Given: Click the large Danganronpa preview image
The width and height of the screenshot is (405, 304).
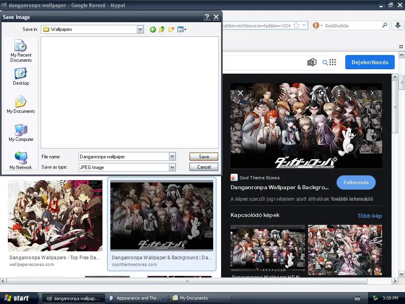Looking at the screenshot, I should (x=306, y=125).
